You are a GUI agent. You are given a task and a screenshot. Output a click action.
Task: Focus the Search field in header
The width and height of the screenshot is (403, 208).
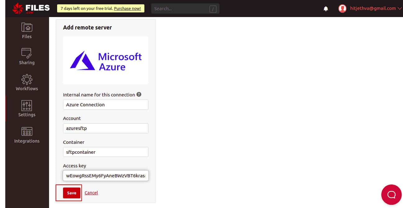click(185, 9)
